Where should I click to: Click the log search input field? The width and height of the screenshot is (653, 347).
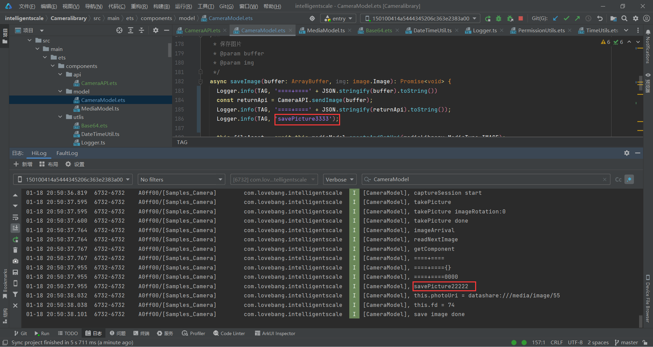[x=486, y=179]
